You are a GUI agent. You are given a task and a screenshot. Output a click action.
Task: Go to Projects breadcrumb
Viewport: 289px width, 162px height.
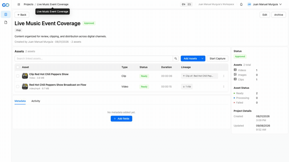28,4
